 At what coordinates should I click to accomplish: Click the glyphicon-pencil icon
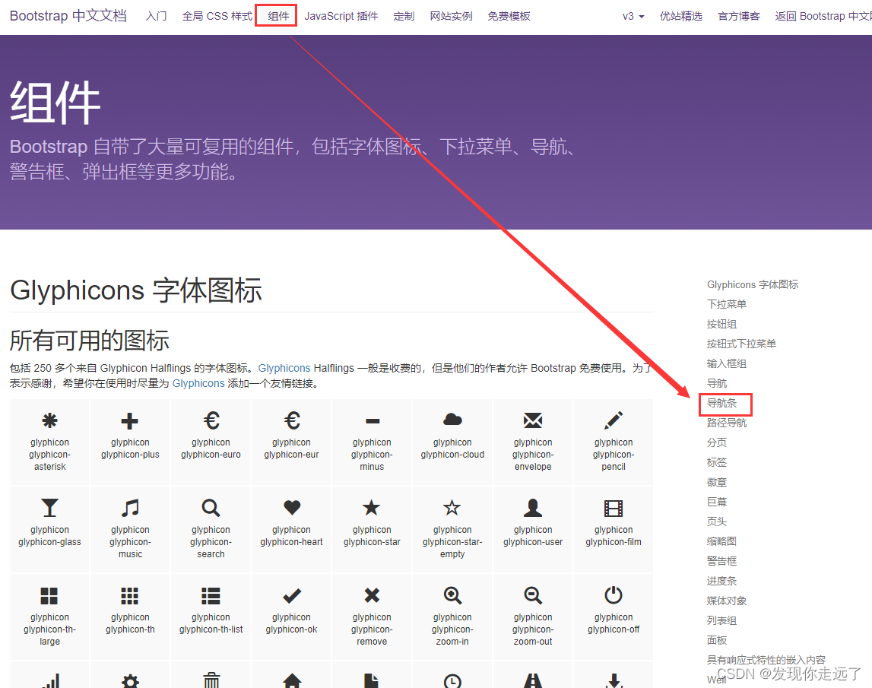(x=613, y=419)
